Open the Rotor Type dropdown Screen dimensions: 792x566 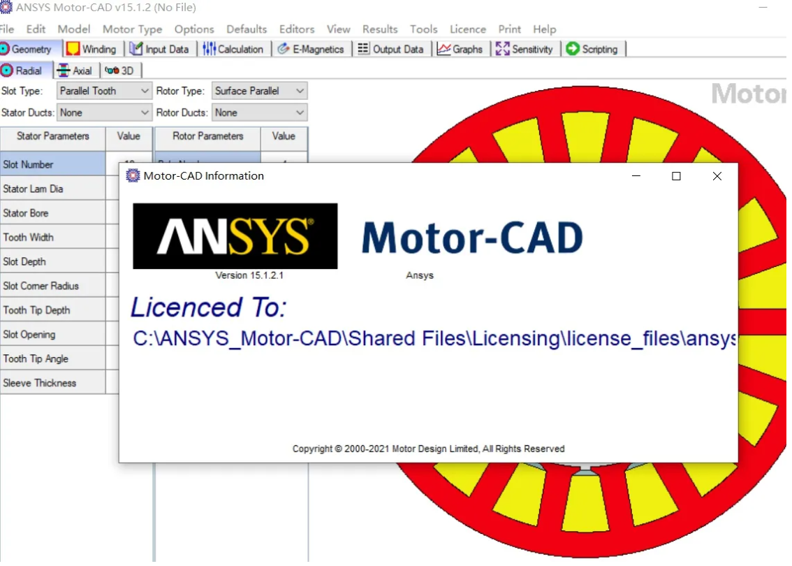click(x=298, y=90)
